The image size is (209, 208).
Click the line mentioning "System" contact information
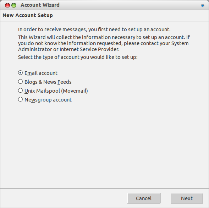[103, 43]
